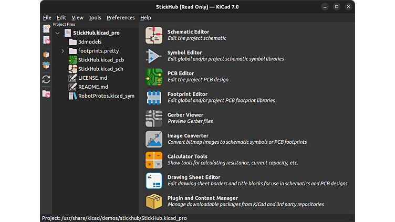Open the Symbol Editor

[154, 56]
